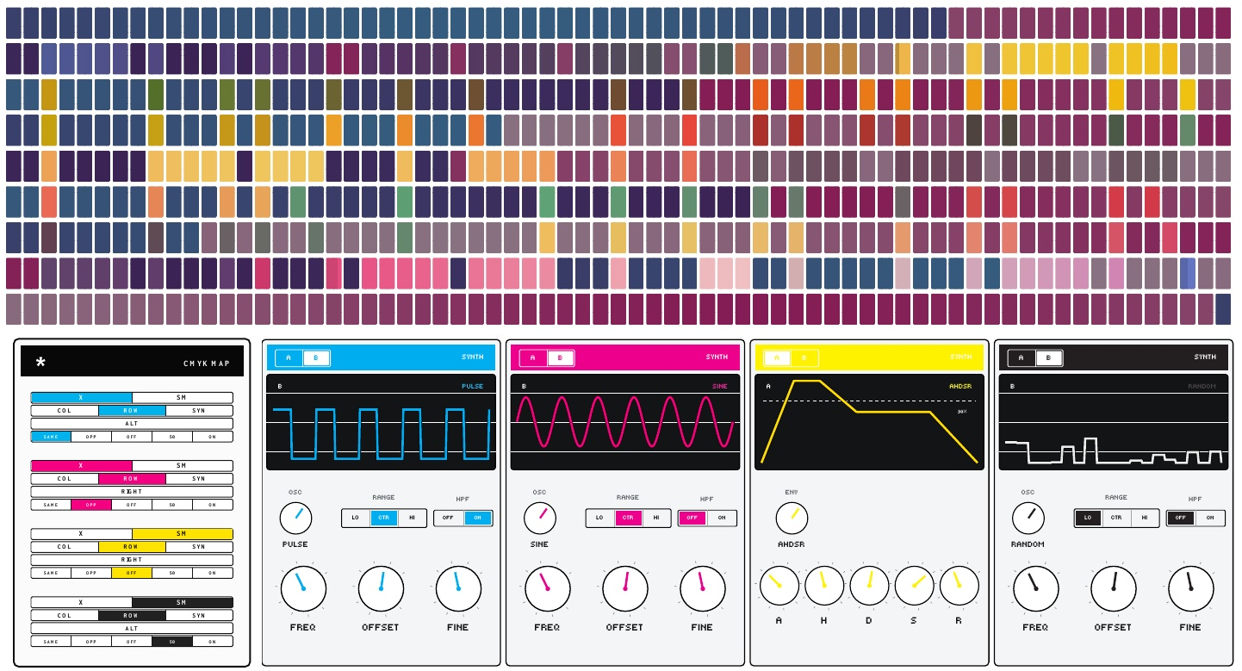Click the black synth FREQ knob
The width and height of the screenshot is (1242, 671).
[x=1035, y=589]
